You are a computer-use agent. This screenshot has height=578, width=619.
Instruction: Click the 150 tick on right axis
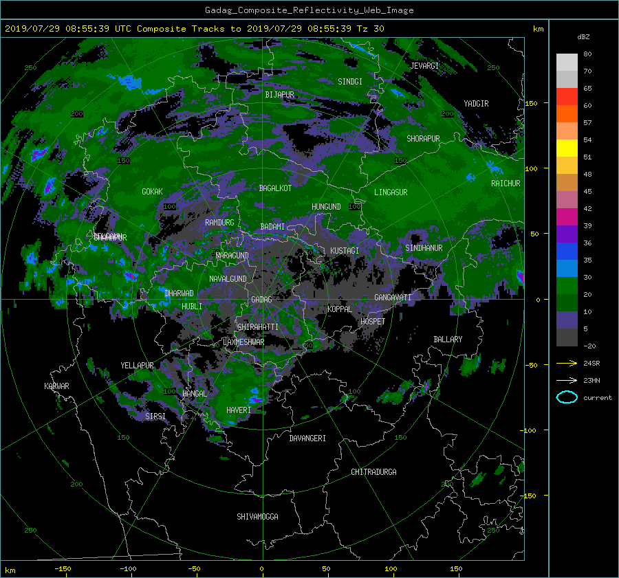coord(532,103)
